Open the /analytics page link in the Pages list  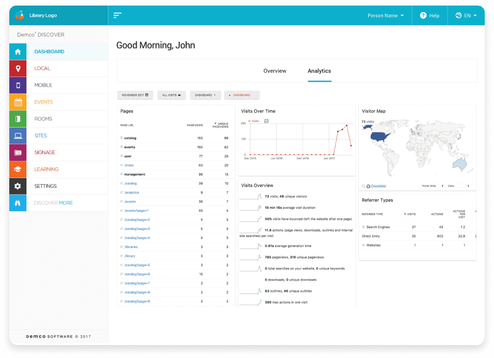(132, 192)
